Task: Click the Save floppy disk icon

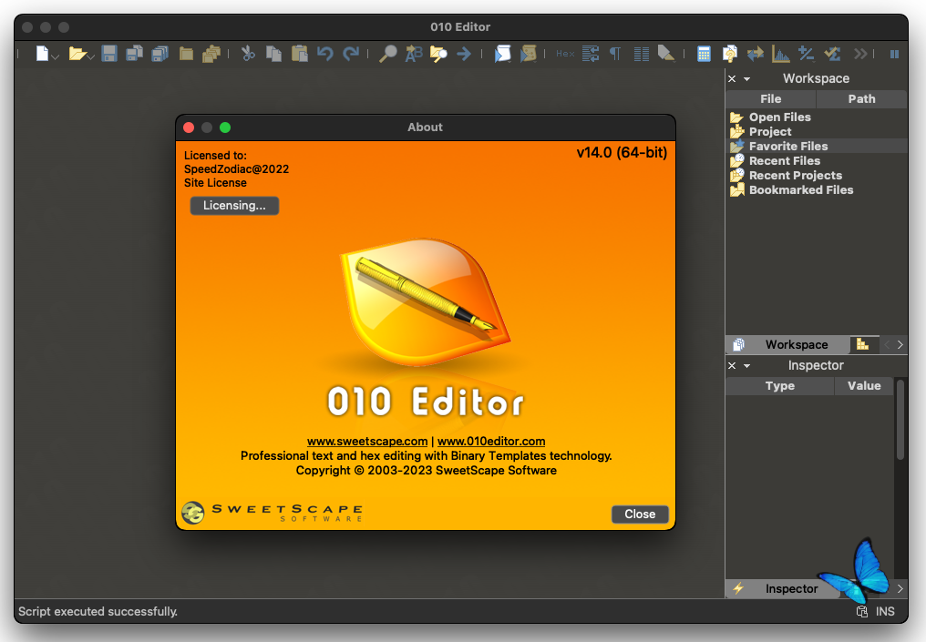Action: (109, 54)
